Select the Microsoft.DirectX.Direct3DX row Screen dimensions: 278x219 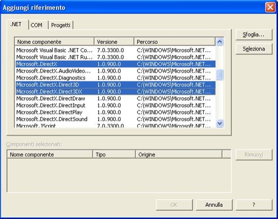[115, 92]
